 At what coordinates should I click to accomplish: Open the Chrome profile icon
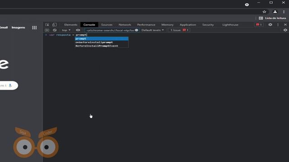(x=275, y=12)
